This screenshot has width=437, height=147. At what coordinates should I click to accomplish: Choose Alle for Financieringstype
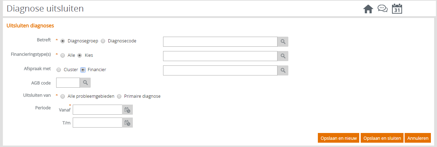click(x=63, y=55)
